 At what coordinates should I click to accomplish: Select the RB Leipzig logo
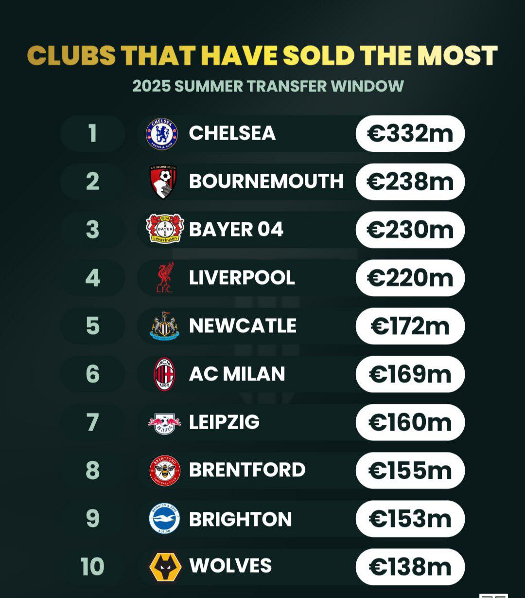(x=164, y=422)
